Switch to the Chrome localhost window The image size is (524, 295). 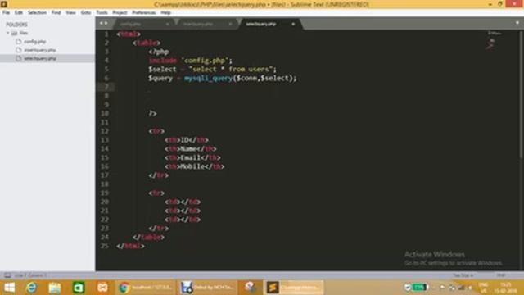146,288
